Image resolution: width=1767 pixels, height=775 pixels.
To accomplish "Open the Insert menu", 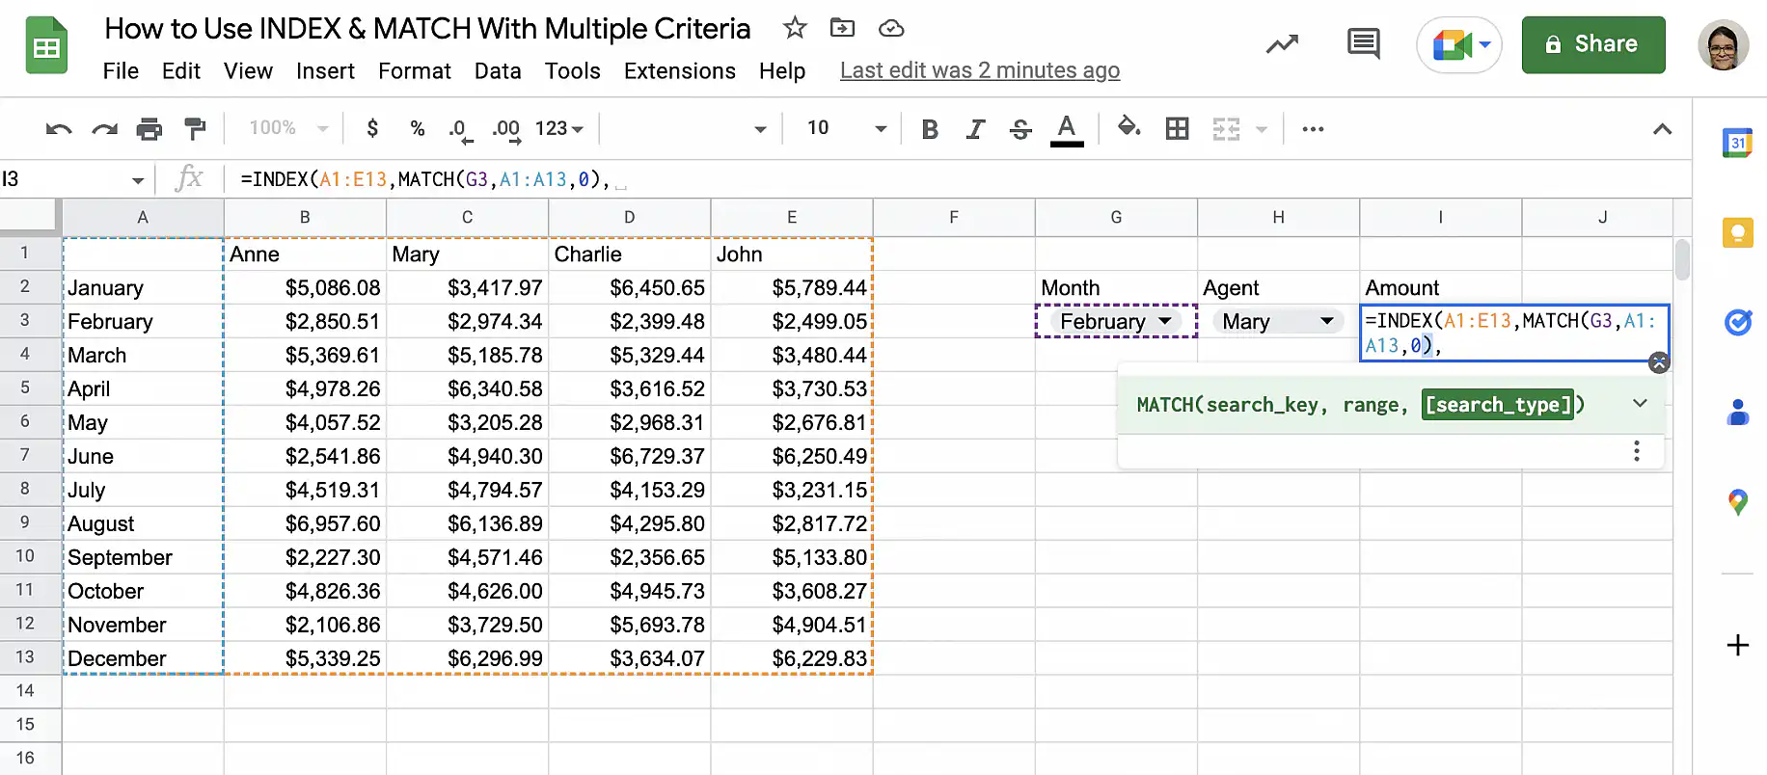I will [x=325, y=71].
